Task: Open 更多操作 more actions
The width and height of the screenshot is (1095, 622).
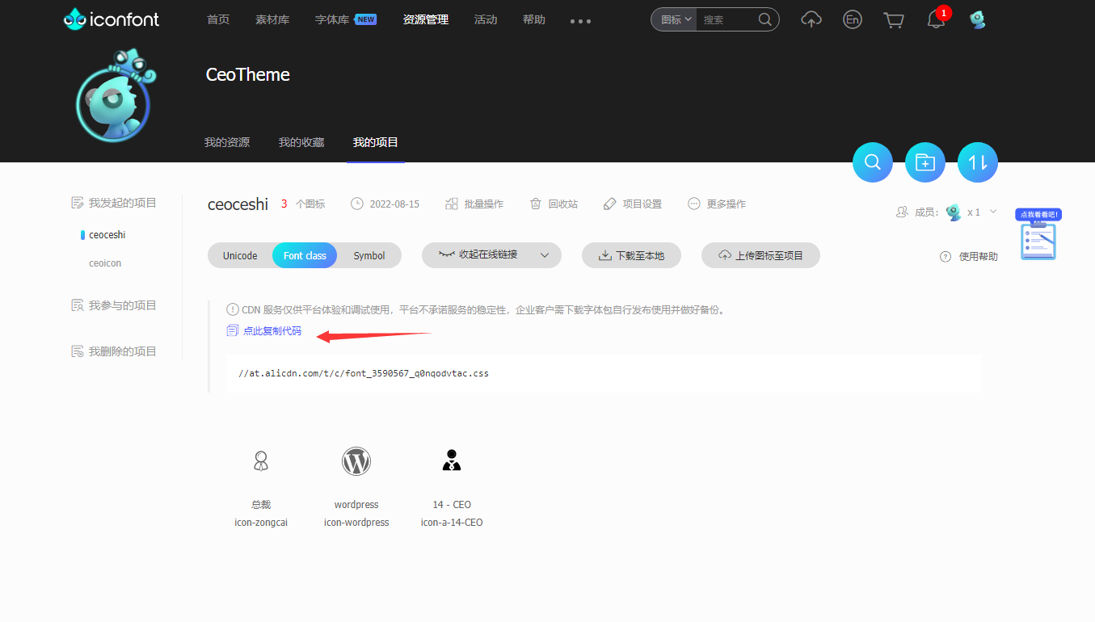Action: pyautogui.click(x=717, y=204)
